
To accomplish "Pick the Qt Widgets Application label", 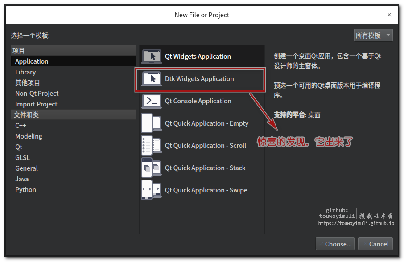I will click(x=198, y=56).
